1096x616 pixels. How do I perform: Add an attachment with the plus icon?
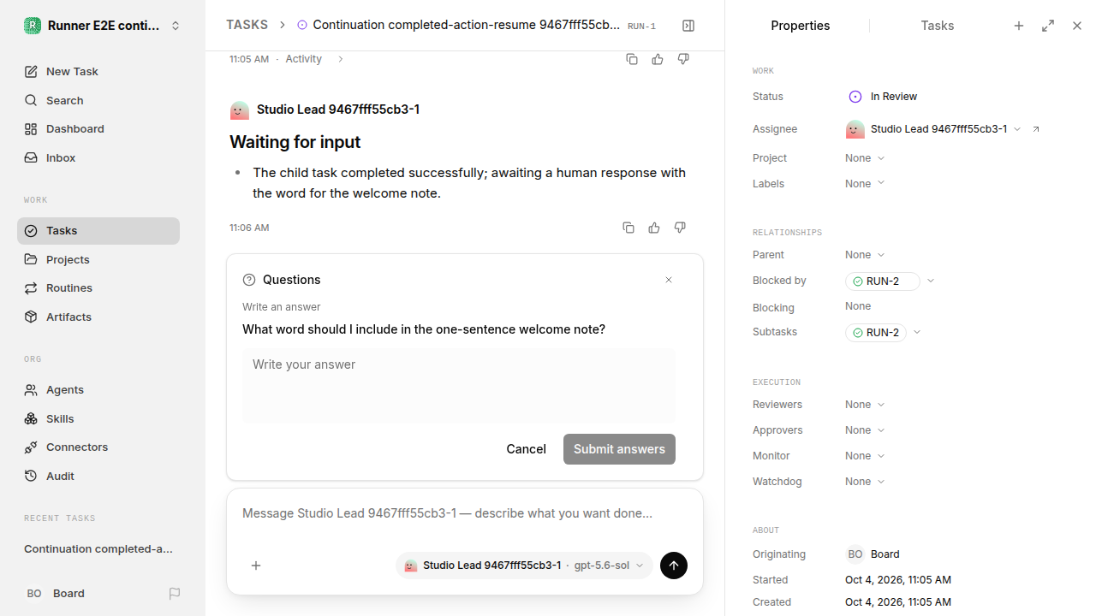[x=256, y=566]
